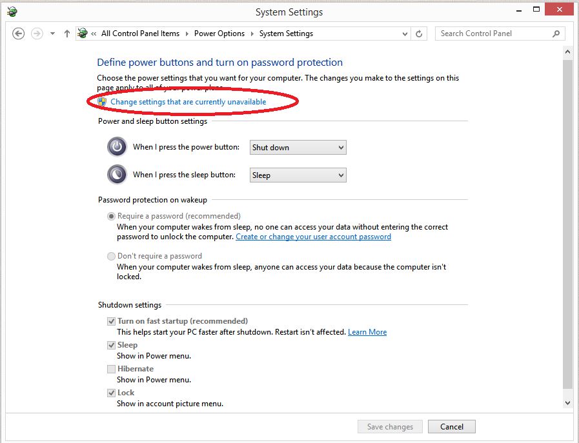
Task: Open All Control Panel Items breadcrumb
Action: (140, 34)
